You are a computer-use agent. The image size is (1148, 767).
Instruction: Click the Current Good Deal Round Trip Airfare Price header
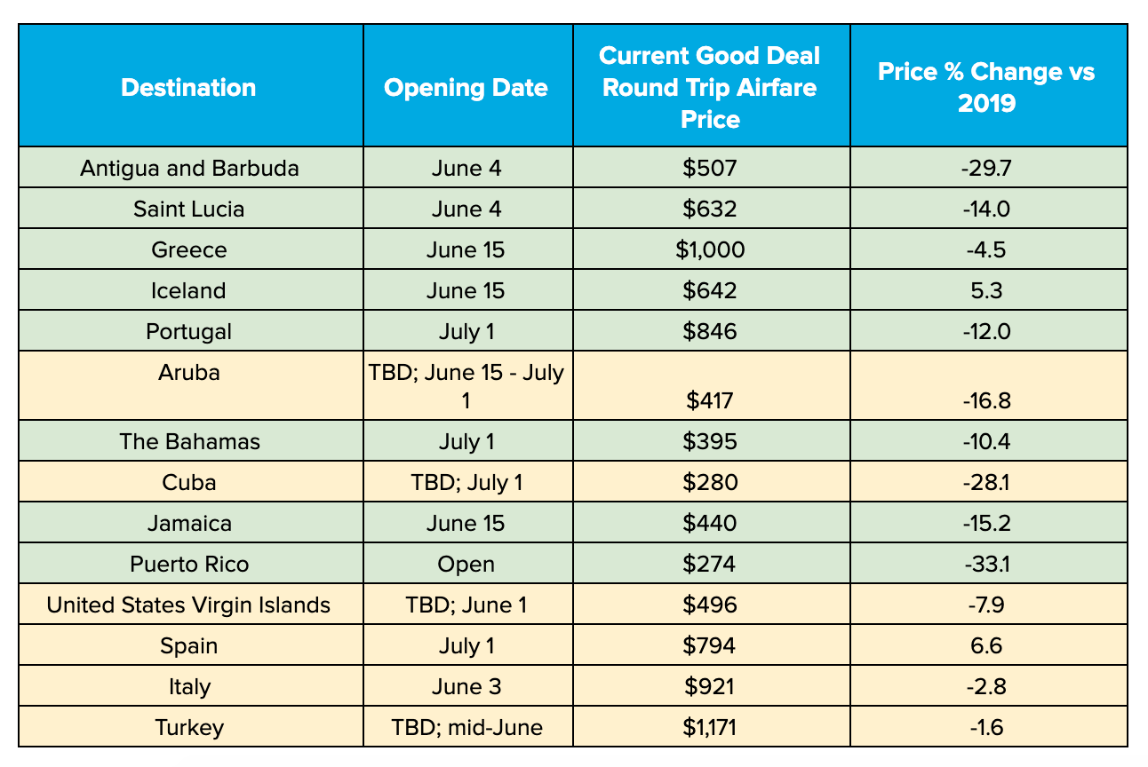[x=711, y=85]
